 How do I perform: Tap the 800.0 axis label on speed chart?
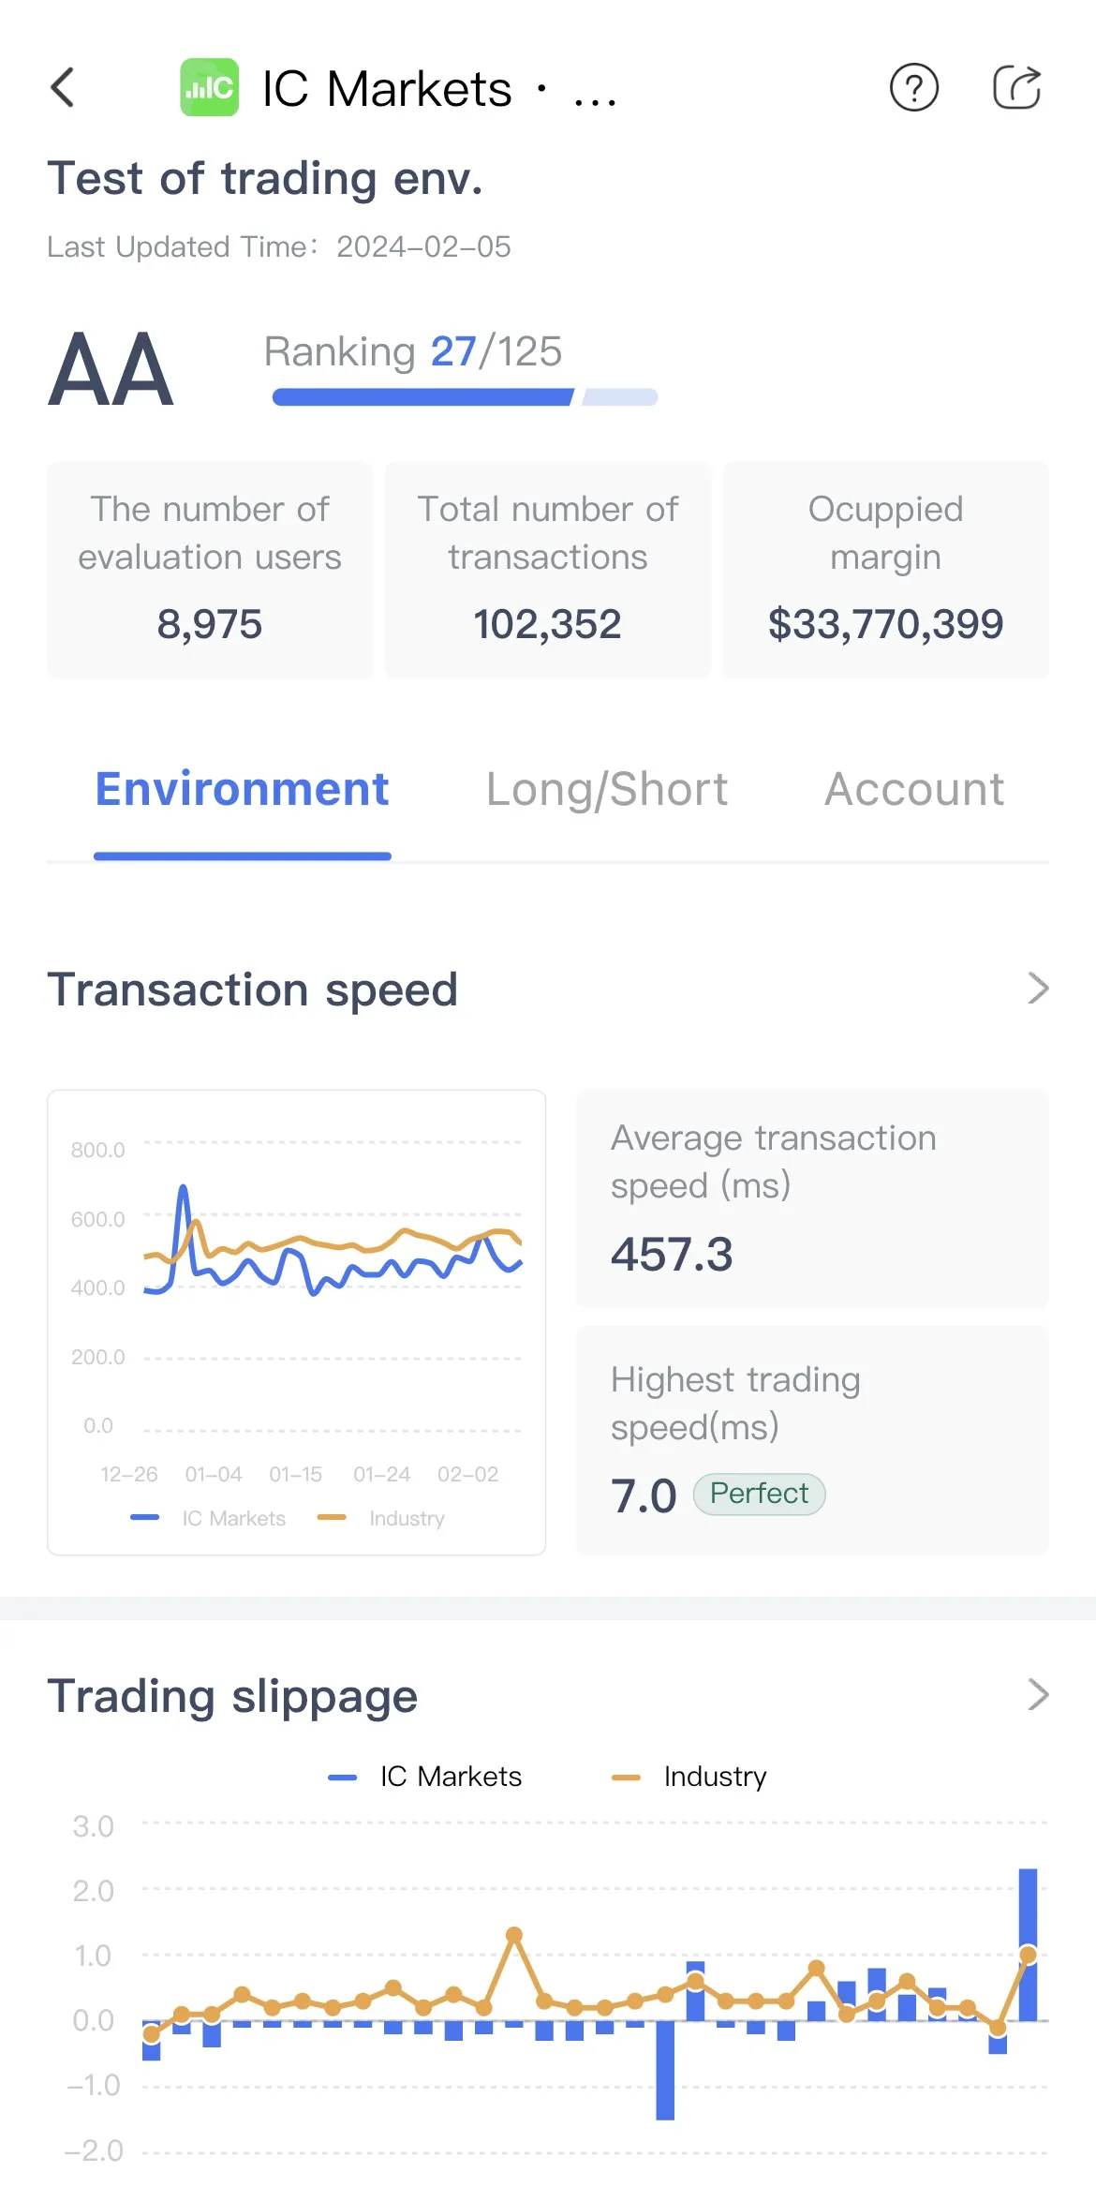pos(97,1150)
